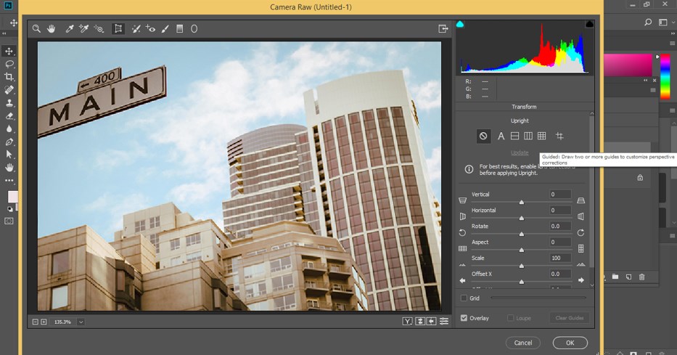The width and height of the screenshot is (677, 355).
Task: Click the Vertical slider handle
Action: (521, 201)
